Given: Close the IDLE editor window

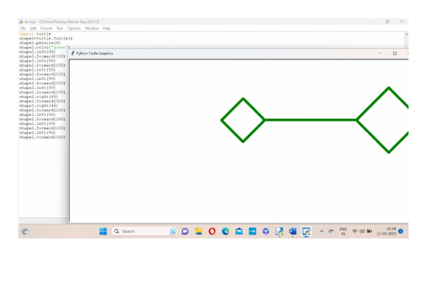Looking at the screenshot, I should coord(401,22).
